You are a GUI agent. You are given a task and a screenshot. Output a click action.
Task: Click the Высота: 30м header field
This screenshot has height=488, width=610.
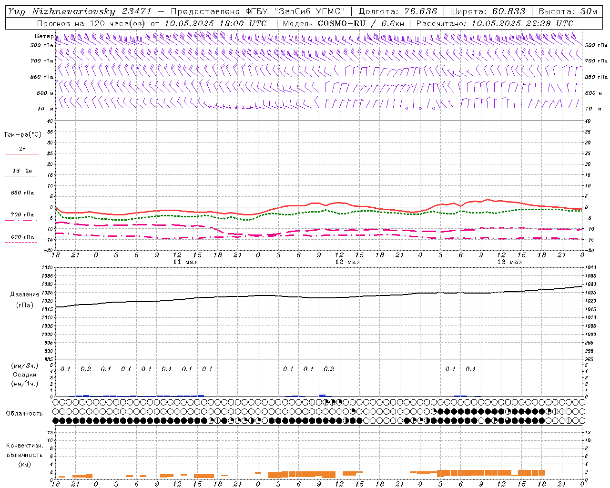click(x=568, y=11)
